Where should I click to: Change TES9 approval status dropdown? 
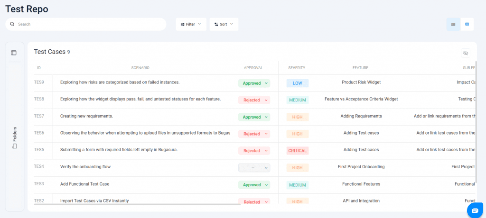click(254, 83)
